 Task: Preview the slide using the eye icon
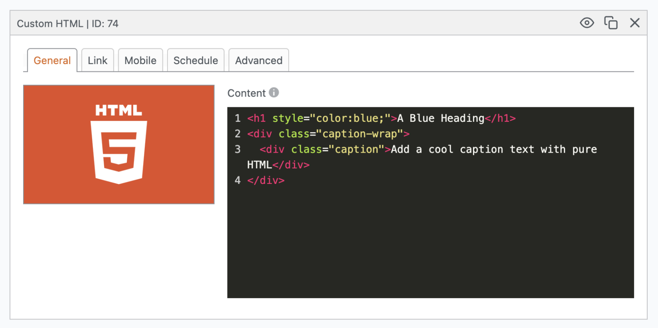[x=587, y=23]
